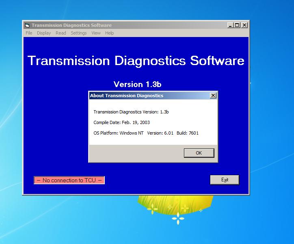This screenshot has height=244, width=294.
Task: Open the File menu
Action: [x=29, y=33]
